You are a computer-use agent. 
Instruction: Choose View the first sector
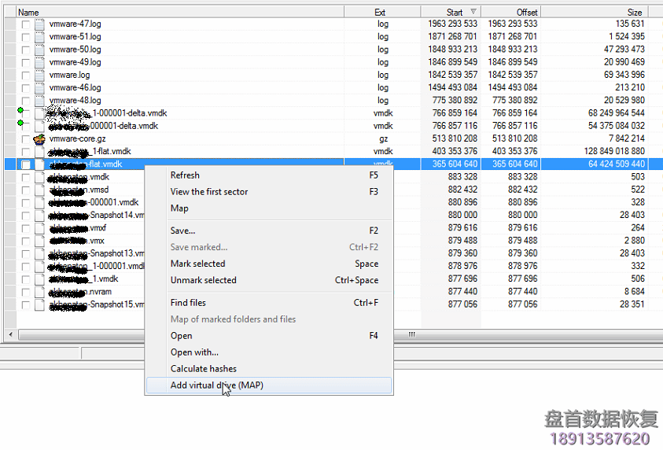pos(269,192)
